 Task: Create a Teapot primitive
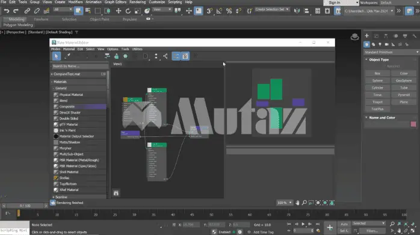pyautogui.click(x=377, y=102)
